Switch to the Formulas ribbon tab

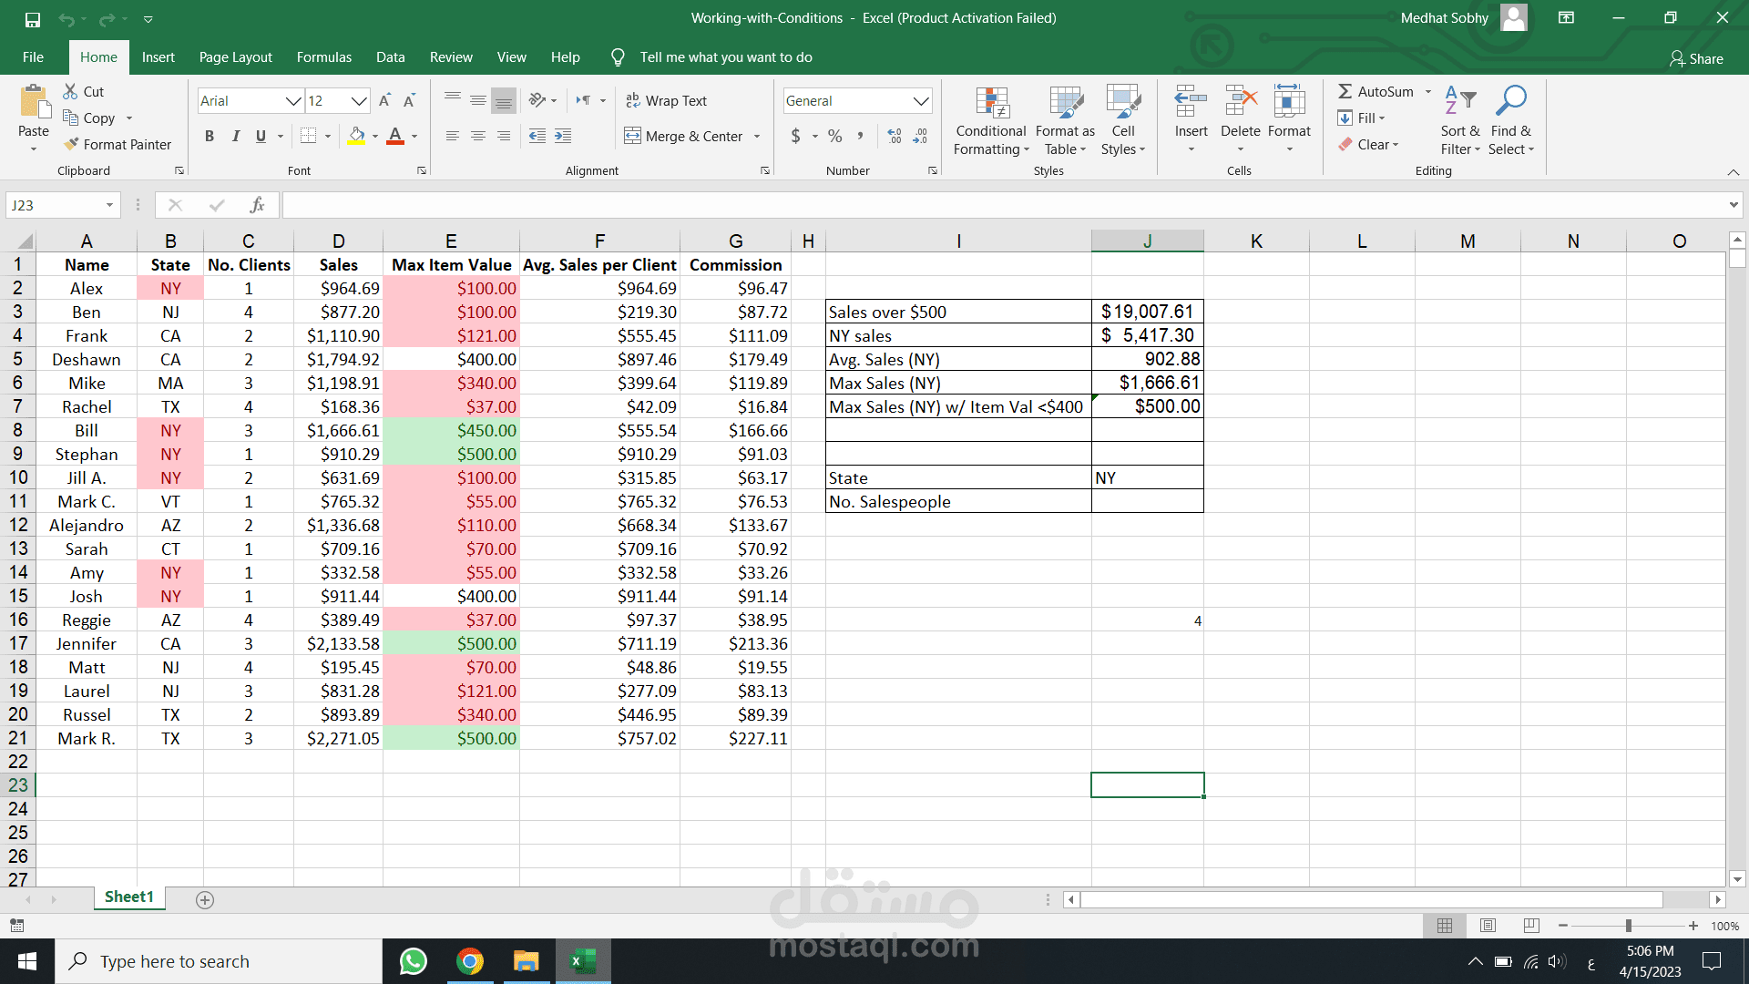323,56
